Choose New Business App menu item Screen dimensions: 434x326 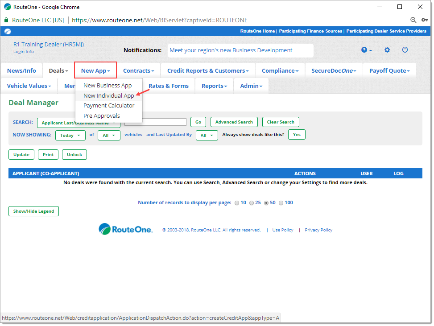107,86
